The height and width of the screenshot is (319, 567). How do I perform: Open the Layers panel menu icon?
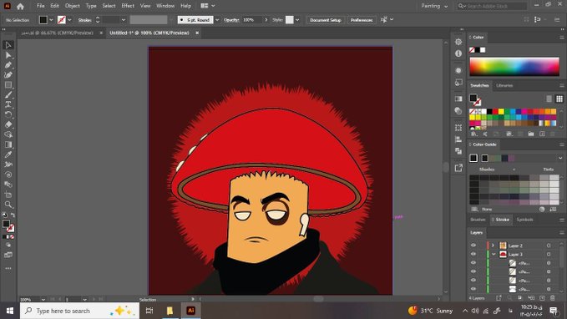(562, 232)
